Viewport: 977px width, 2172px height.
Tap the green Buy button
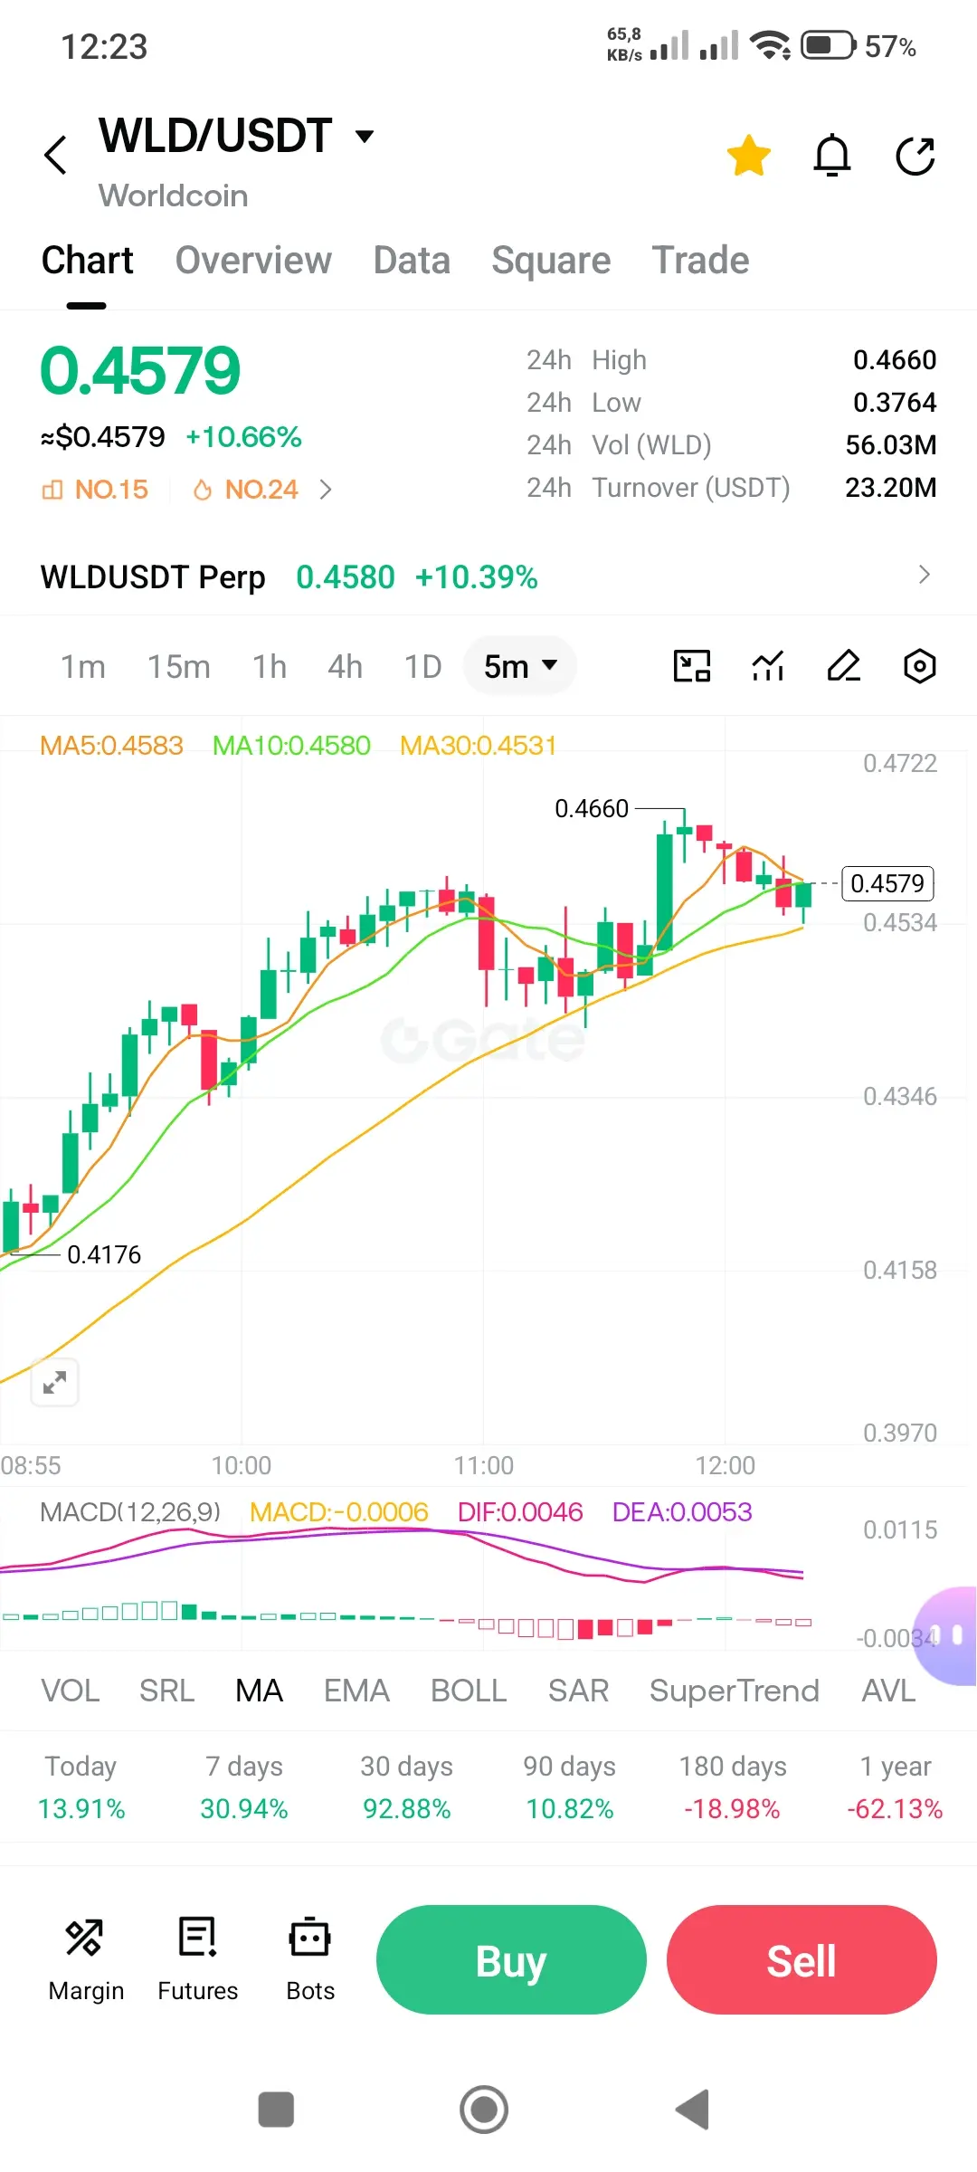pyautogui.click(x=511, y=1960)
